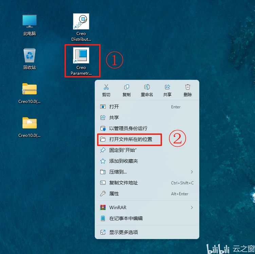Click the WinRAR books icon
This screenshot has width=255, height=254.
pyautogui.click(x=103, y=207)
